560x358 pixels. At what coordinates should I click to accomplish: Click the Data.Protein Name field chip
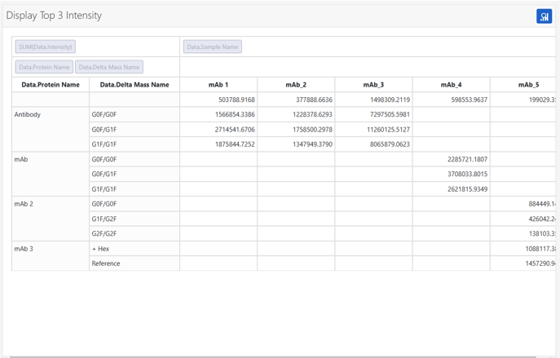[44, 67]
